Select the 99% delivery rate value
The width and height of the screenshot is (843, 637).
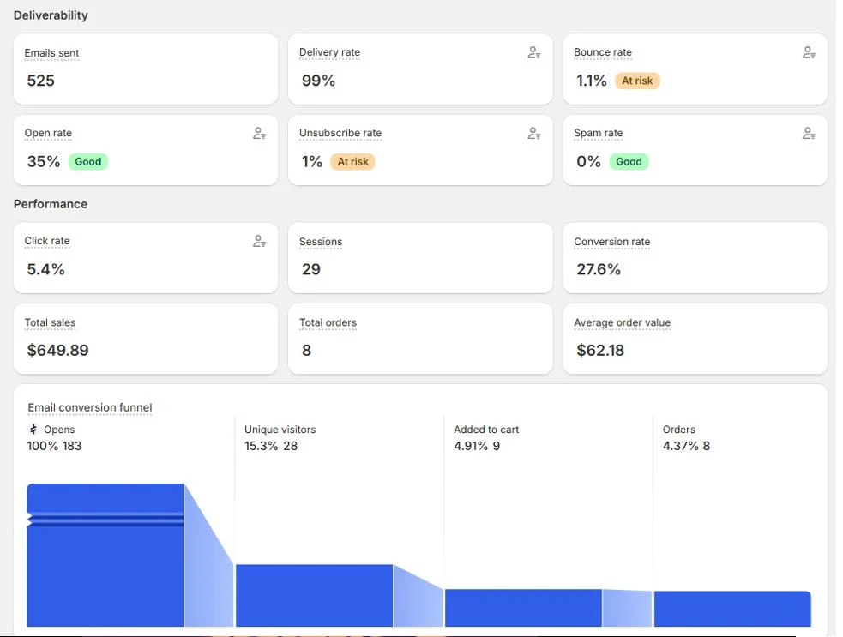[x=318, y=81]
